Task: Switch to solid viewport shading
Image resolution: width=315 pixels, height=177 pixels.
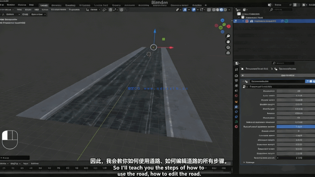Action: [217, 9]
